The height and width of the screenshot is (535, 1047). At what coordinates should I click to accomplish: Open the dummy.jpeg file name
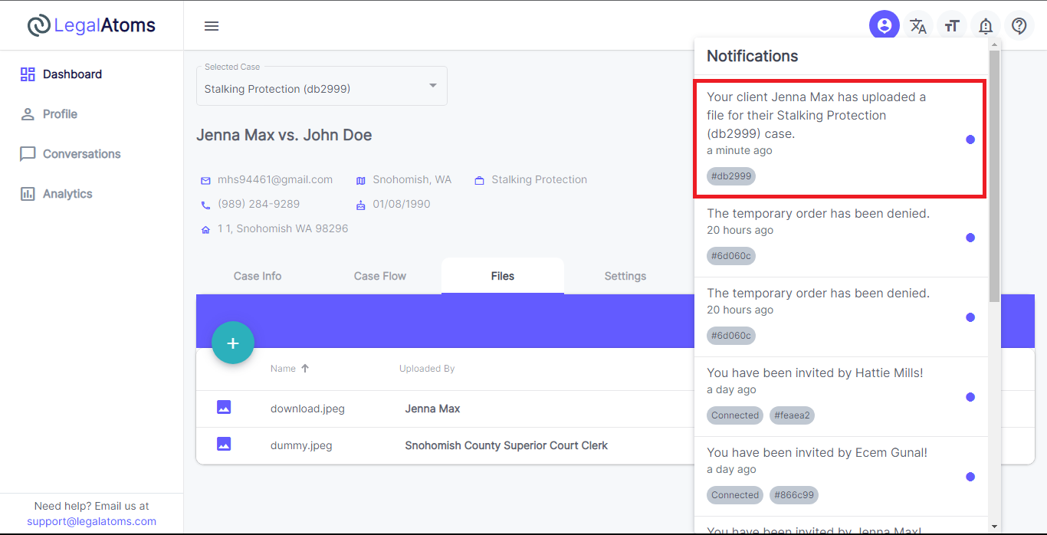(301, 446)
